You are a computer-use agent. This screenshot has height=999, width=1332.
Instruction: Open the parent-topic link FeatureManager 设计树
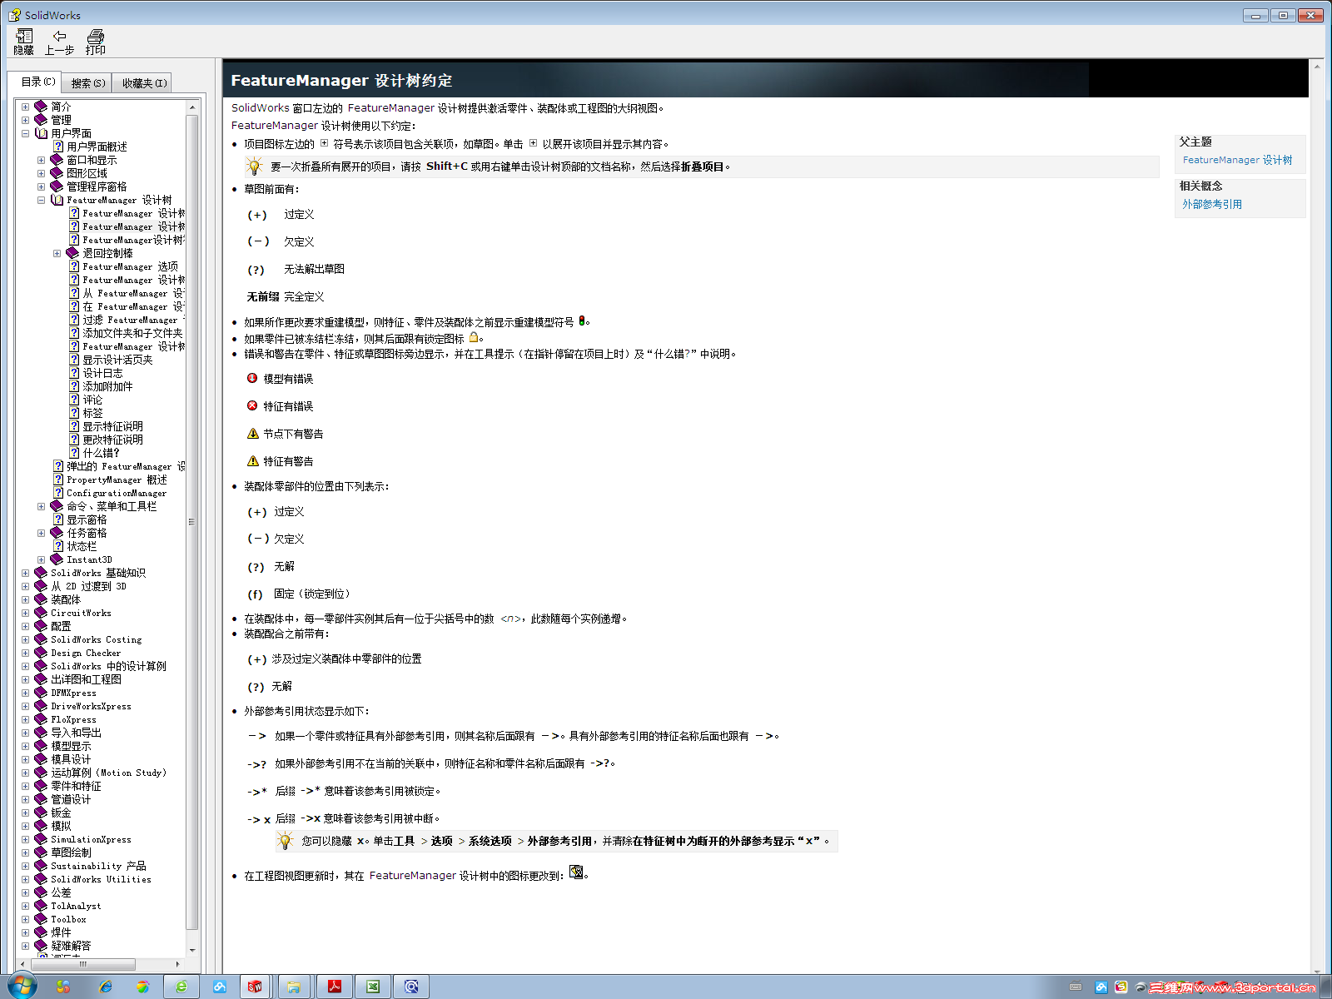click(x=1237, y=160)
